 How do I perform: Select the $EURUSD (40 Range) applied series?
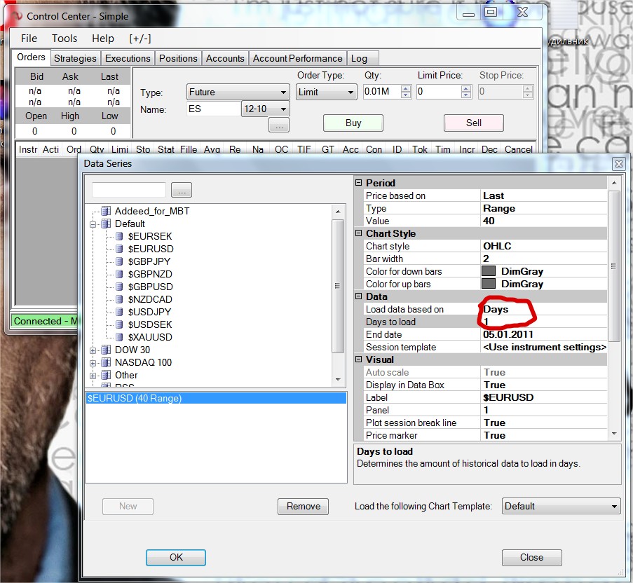[x=216, y=398]
